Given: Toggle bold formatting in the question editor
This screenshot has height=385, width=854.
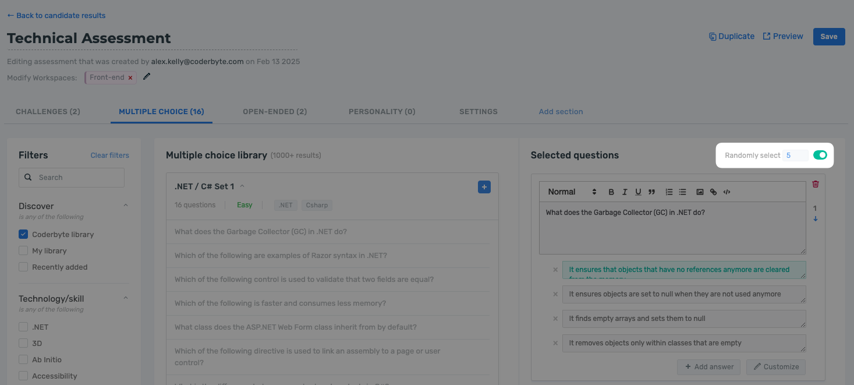Looking at the screenshot, I should point(611,192).
